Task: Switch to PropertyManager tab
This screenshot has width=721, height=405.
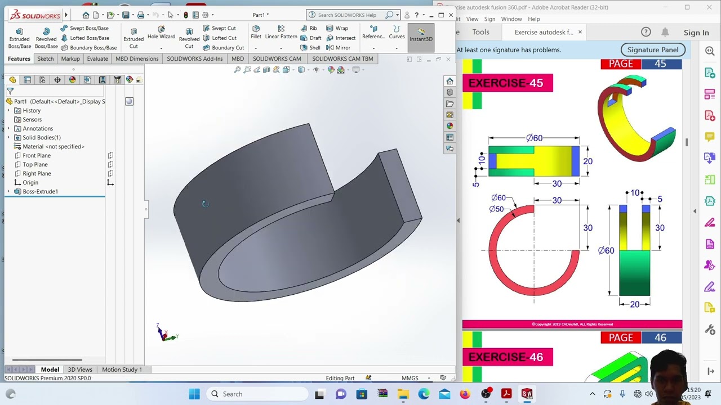Action: [x=27, y=80]
